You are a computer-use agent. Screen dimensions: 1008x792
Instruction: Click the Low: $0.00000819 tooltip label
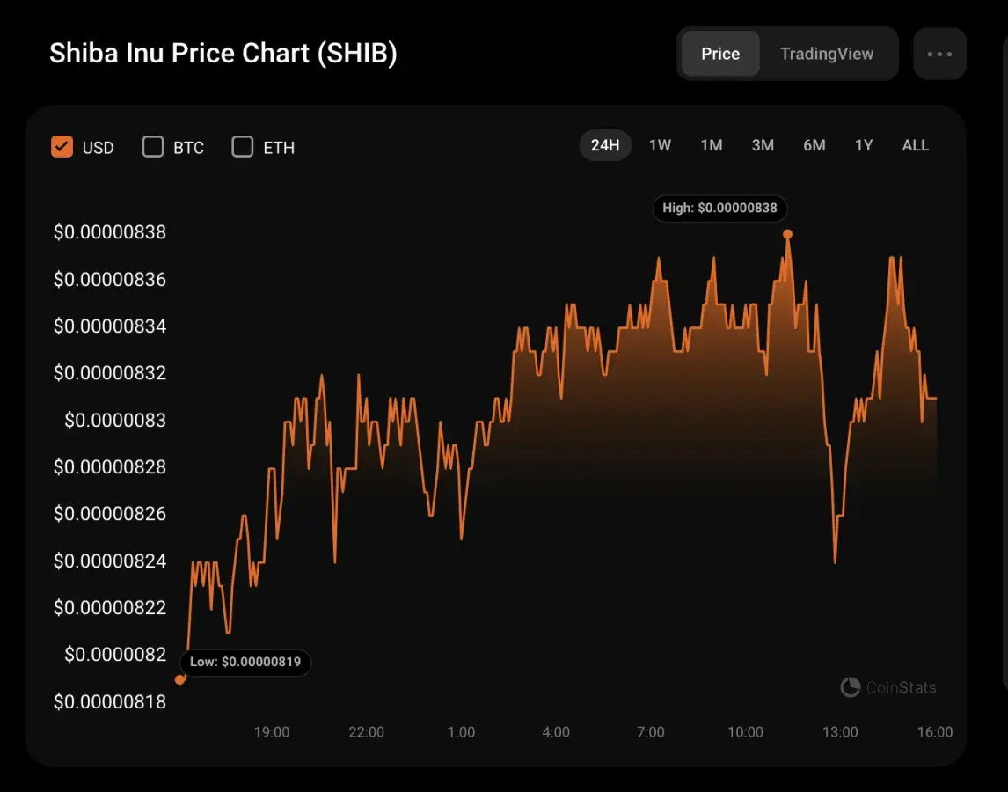point(245,663)
